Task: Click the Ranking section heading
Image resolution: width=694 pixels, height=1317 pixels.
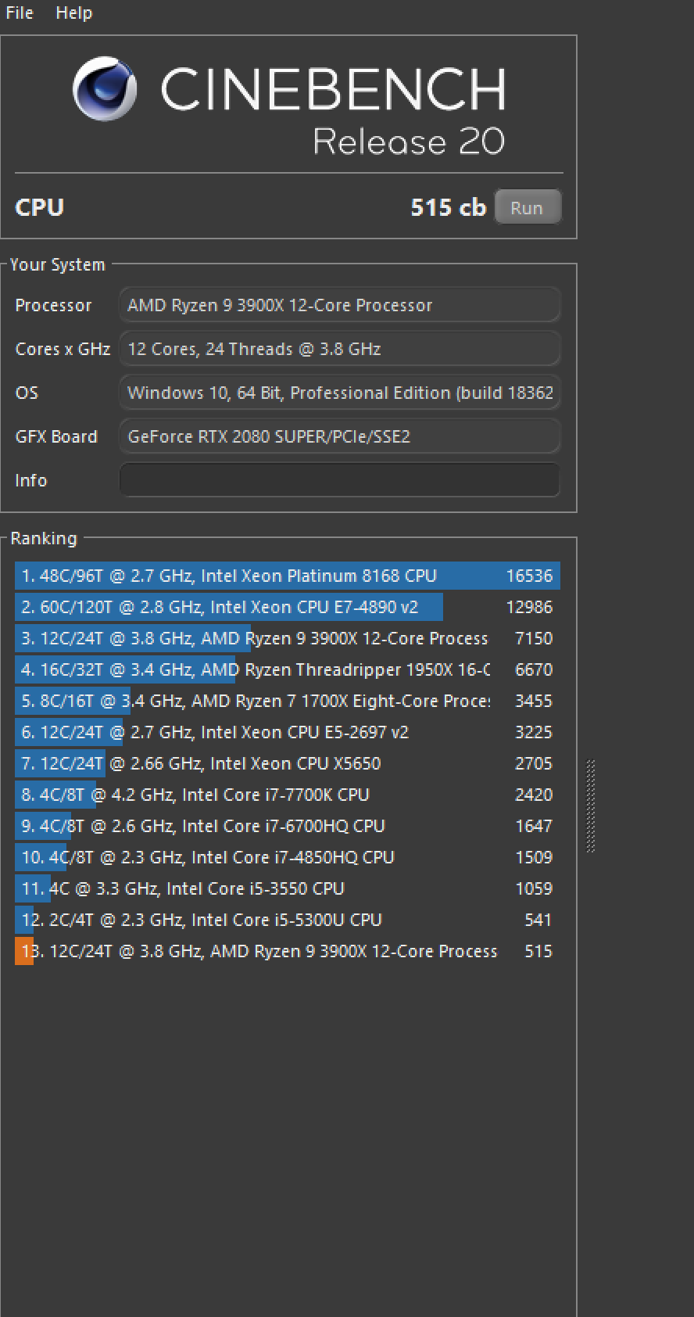Action: [x=44, y=538]
